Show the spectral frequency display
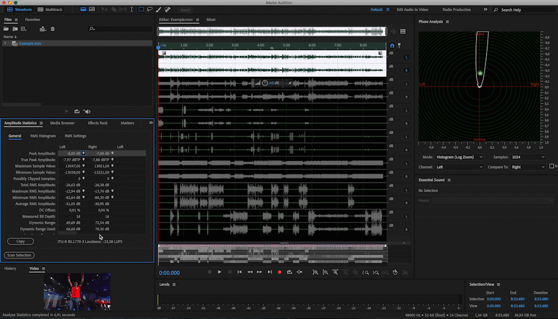Viewport: 558px width, 319px height. pyautogui.click(x=83, y=9)
